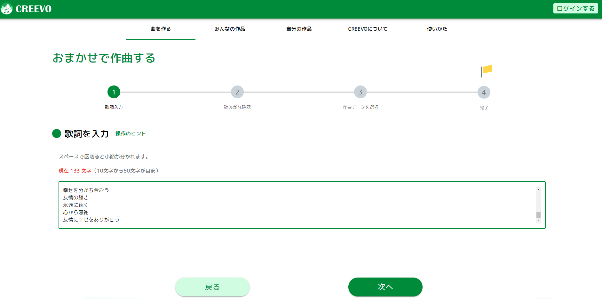602x299 pixels.
Task: Click the lyric line 永遠に続く
Action: [75, 205]
